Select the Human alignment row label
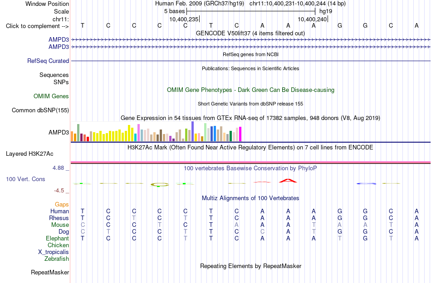This screenshot has height=283, width=431. (59, 211)
